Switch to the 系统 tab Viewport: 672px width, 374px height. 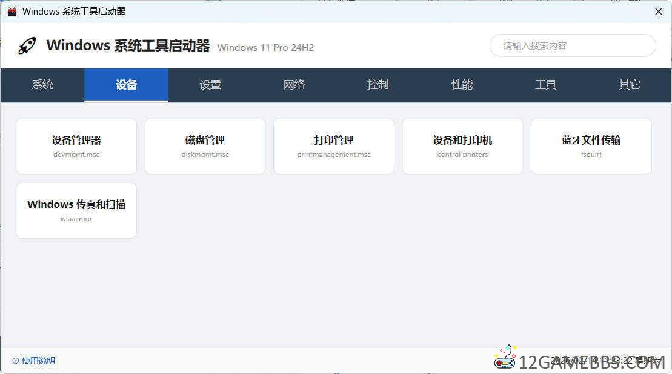[x=42, y=85]
